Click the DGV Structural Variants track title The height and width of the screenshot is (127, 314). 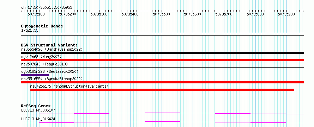tap(49, 45)
